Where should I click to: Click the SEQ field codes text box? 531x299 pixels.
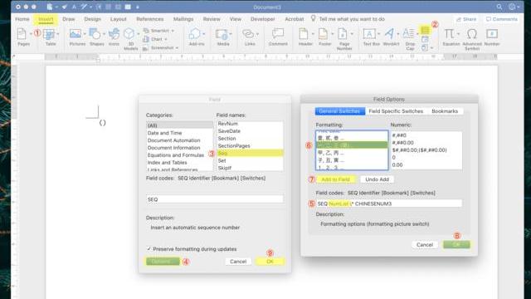coord(215,199)
